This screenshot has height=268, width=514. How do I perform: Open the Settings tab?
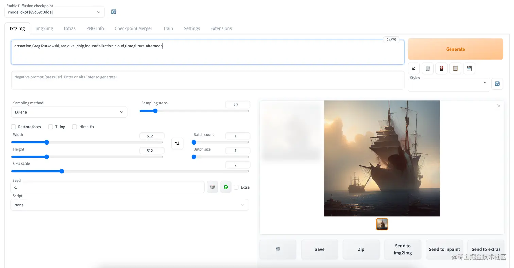(x=192, y=28)
